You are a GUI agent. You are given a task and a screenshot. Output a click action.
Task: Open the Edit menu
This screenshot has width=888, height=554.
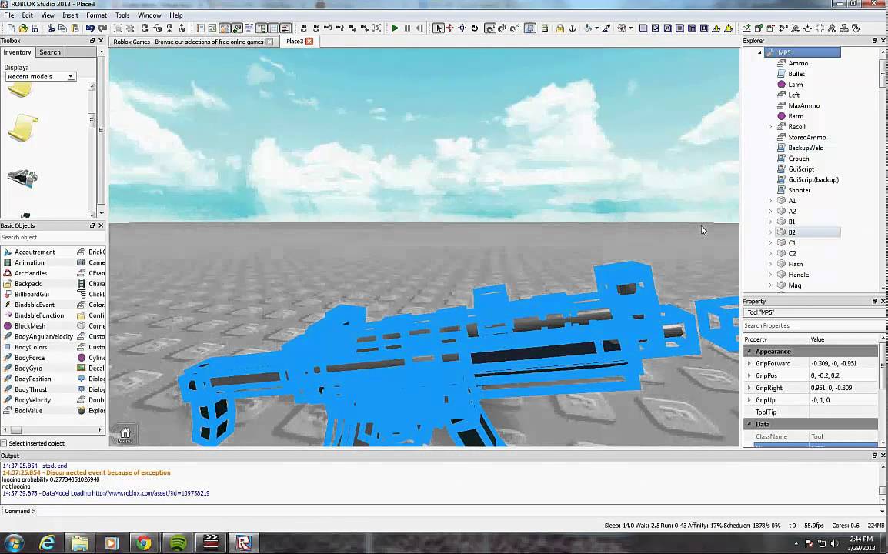click(27, 15)
